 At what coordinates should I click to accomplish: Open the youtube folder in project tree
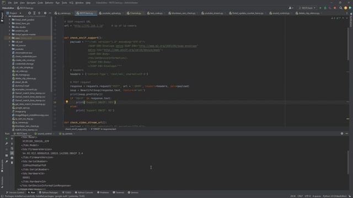[19, 49]
